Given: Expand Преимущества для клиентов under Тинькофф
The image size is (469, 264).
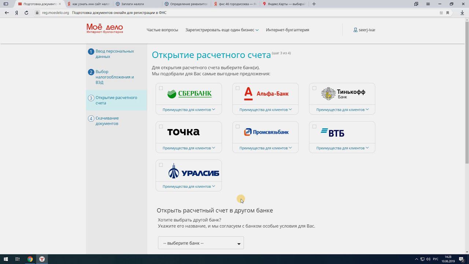Looking at the screenshot, I should pyautogui.click(x=342, y=110).
